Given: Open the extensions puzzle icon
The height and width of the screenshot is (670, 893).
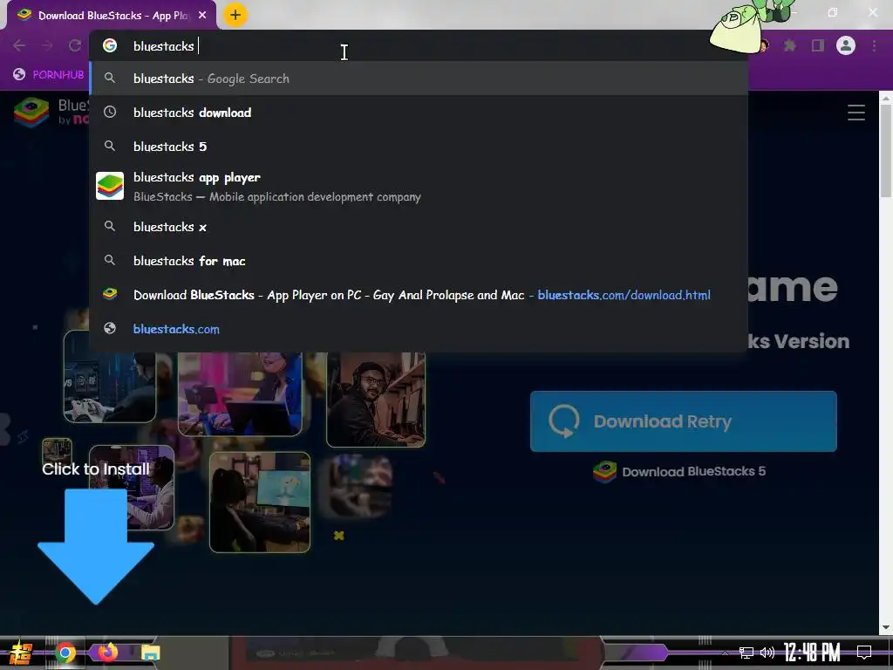Looking at the screenshot, I should coord(790,45).
